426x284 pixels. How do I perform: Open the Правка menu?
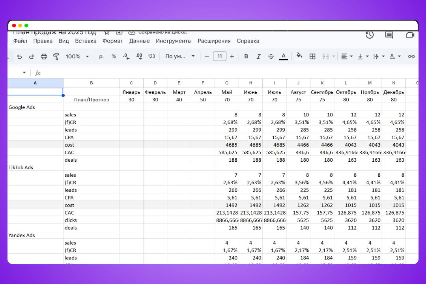pyautogui.click(x=43, y=41)
